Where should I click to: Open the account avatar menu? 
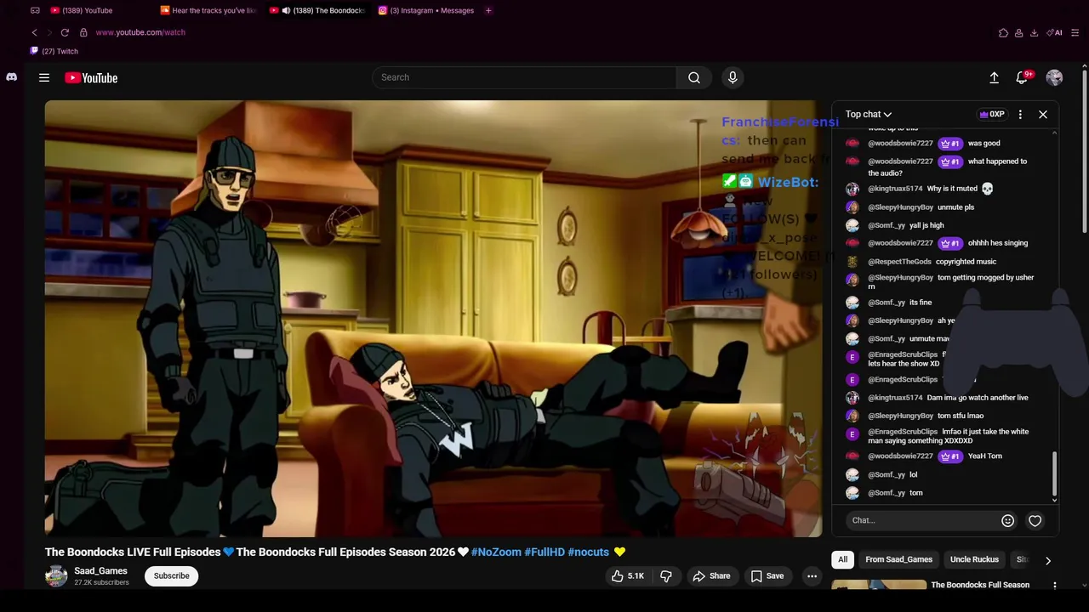pos(1054,77)
